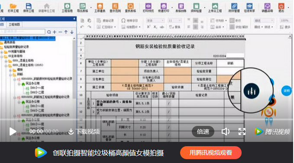294x163 pixels.
Task: Click 用腾讯视频观看 orange button
Action: [211, 153]
